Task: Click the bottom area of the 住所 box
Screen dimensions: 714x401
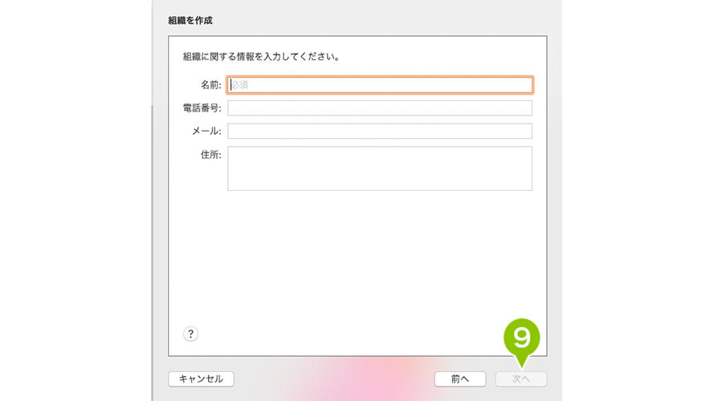Action: [x=380, y=184]
